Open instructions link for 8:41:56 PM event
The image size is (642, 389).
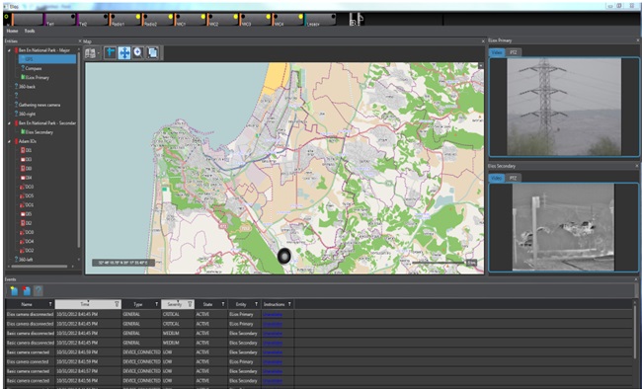[x=273, y=381]
